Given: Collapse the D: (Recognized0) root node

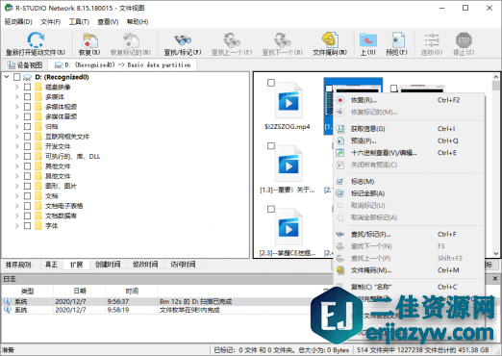Looking at the screenshot, I should coord(7,77).
